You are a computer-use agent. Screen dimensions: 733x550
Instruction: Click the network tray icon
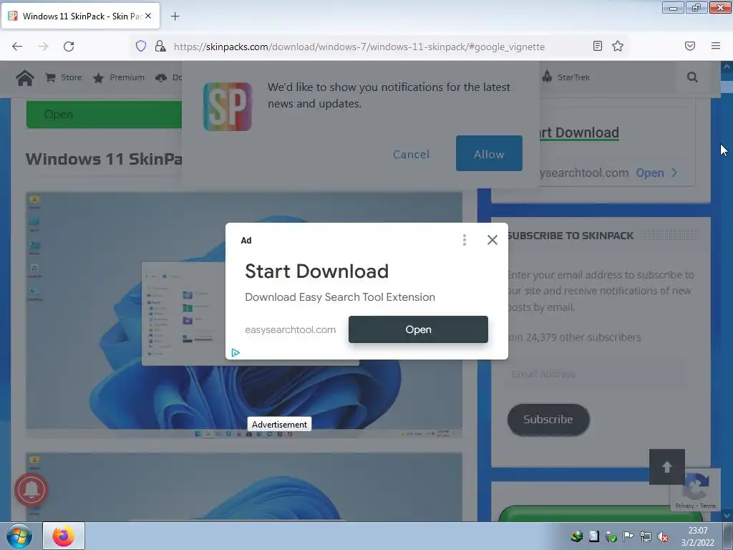[x=646, y=536]
